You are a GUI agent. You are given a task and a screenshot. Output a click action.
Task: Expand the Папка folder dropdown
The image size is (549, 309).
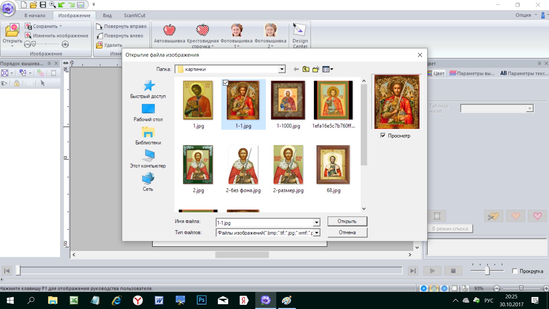coord(282,69)
